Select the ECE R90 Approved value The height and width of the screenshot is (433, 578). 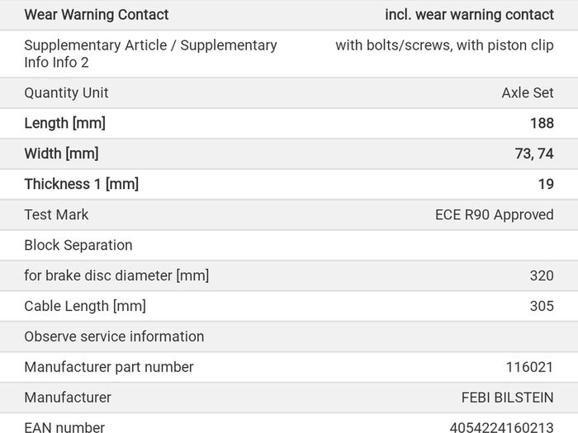tap(495, 214)
